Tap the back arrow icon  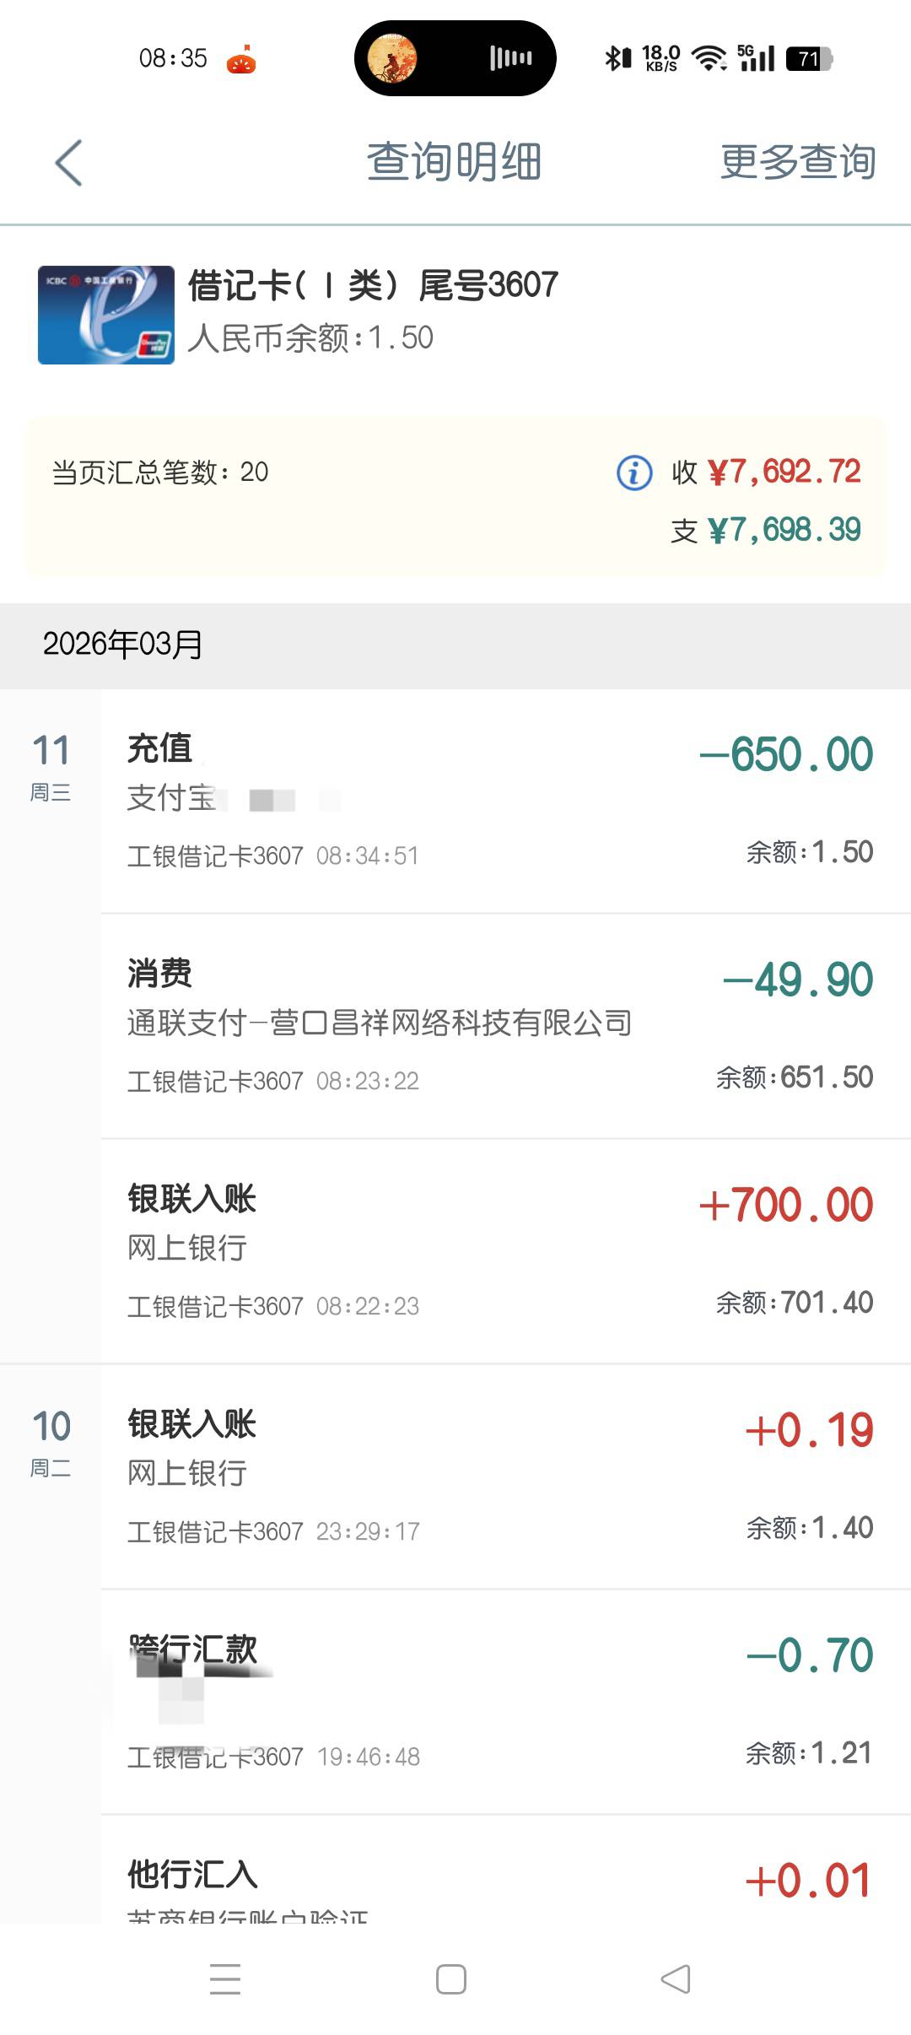tap(69, 162)
